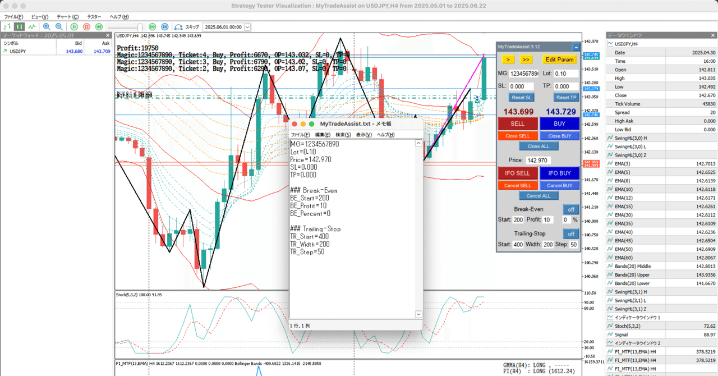Click the red stop testing button

[x=86, y=26]
